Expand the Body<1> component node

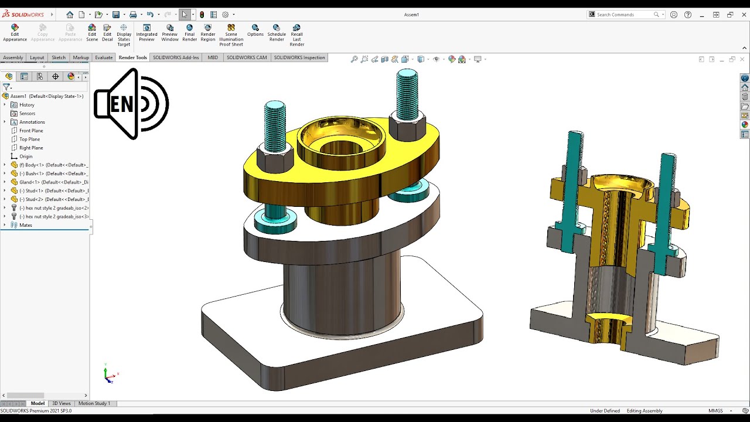point(5,165)
